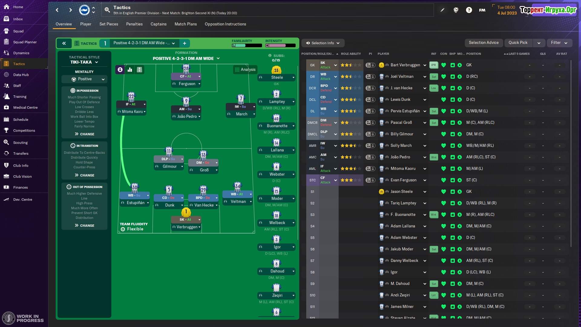Click the Intensity bar
Screen dimensions: 581x327
pyautogui.click(x=281, y=45)
